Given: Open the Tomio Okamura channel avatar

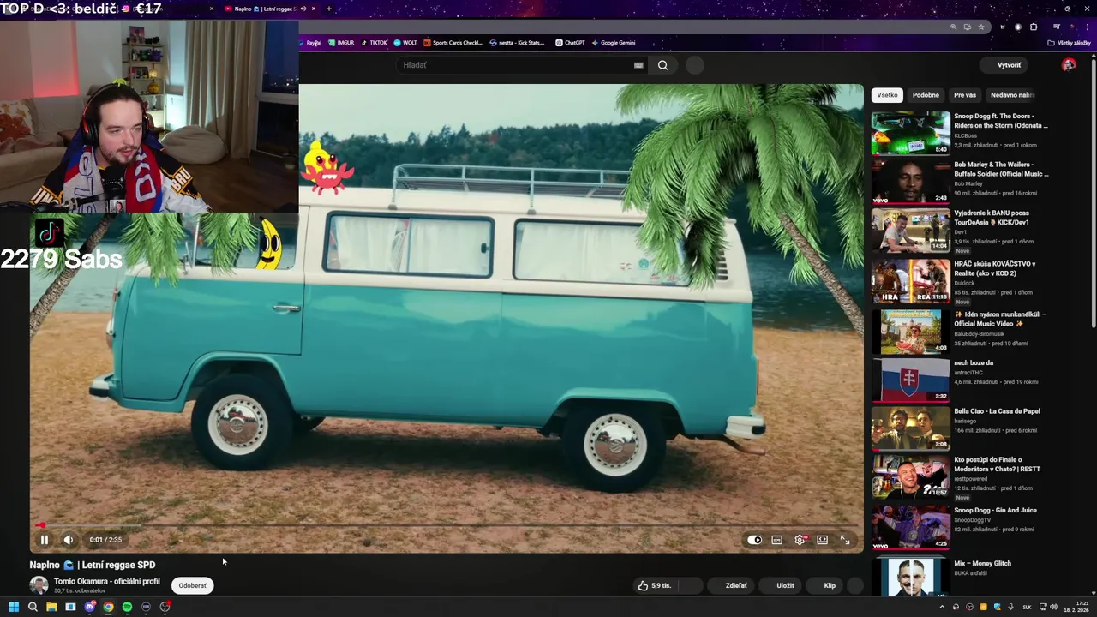Looking at the screenshot, I should 39,585.
